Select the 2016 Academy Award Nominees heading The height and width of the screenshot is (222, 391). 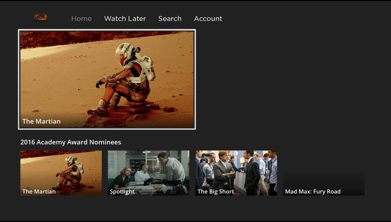(x=70, y=142)
